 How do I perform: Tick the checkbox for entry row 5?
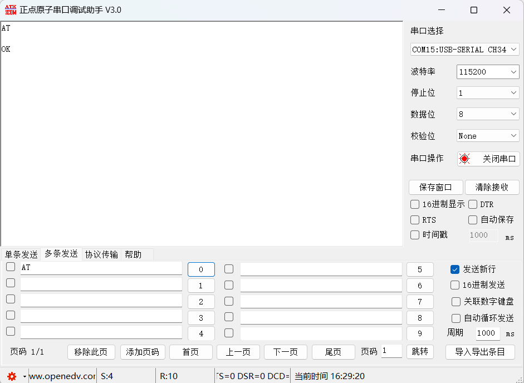(x=229, y=269)
